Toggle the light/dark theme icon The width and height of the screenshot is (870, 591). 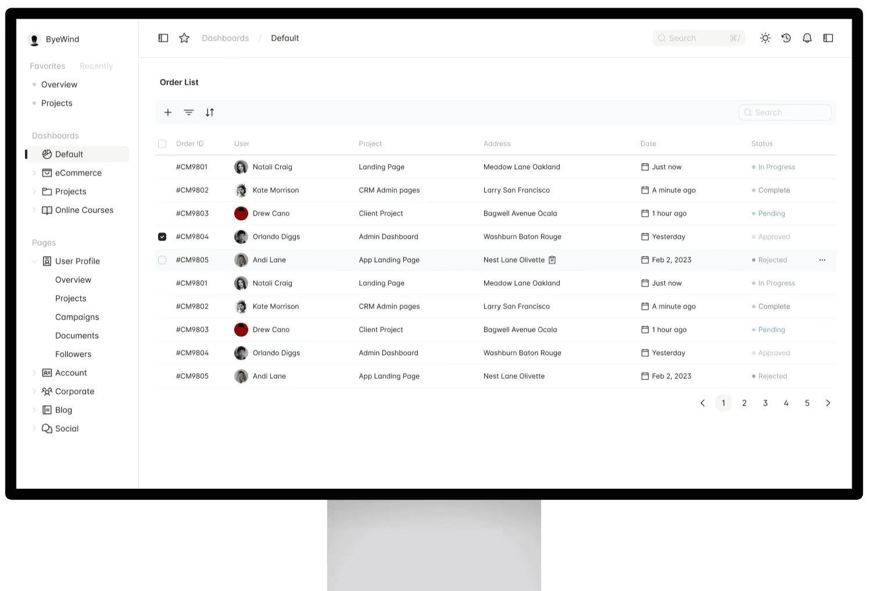tap(765, 38)
